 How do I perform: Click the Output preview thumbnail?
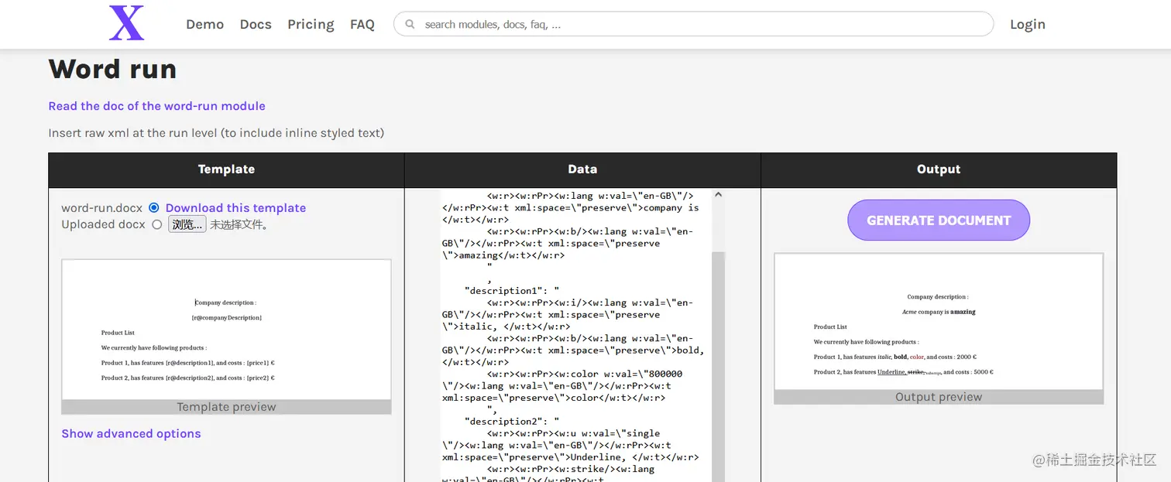tap(939, 321)
